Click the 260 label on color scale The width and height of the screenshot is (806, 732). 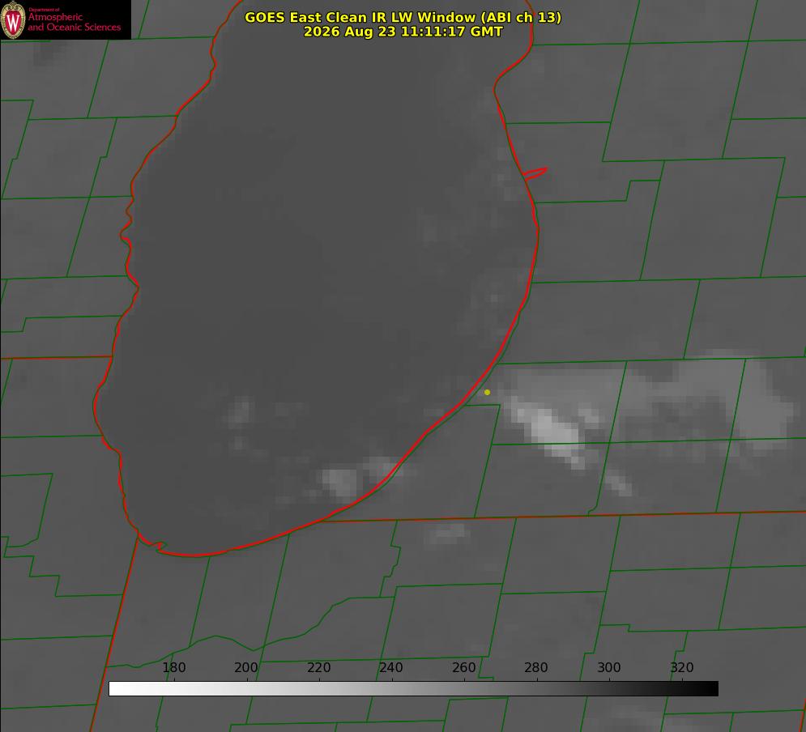pyautogui.click(x=463, y=667)
